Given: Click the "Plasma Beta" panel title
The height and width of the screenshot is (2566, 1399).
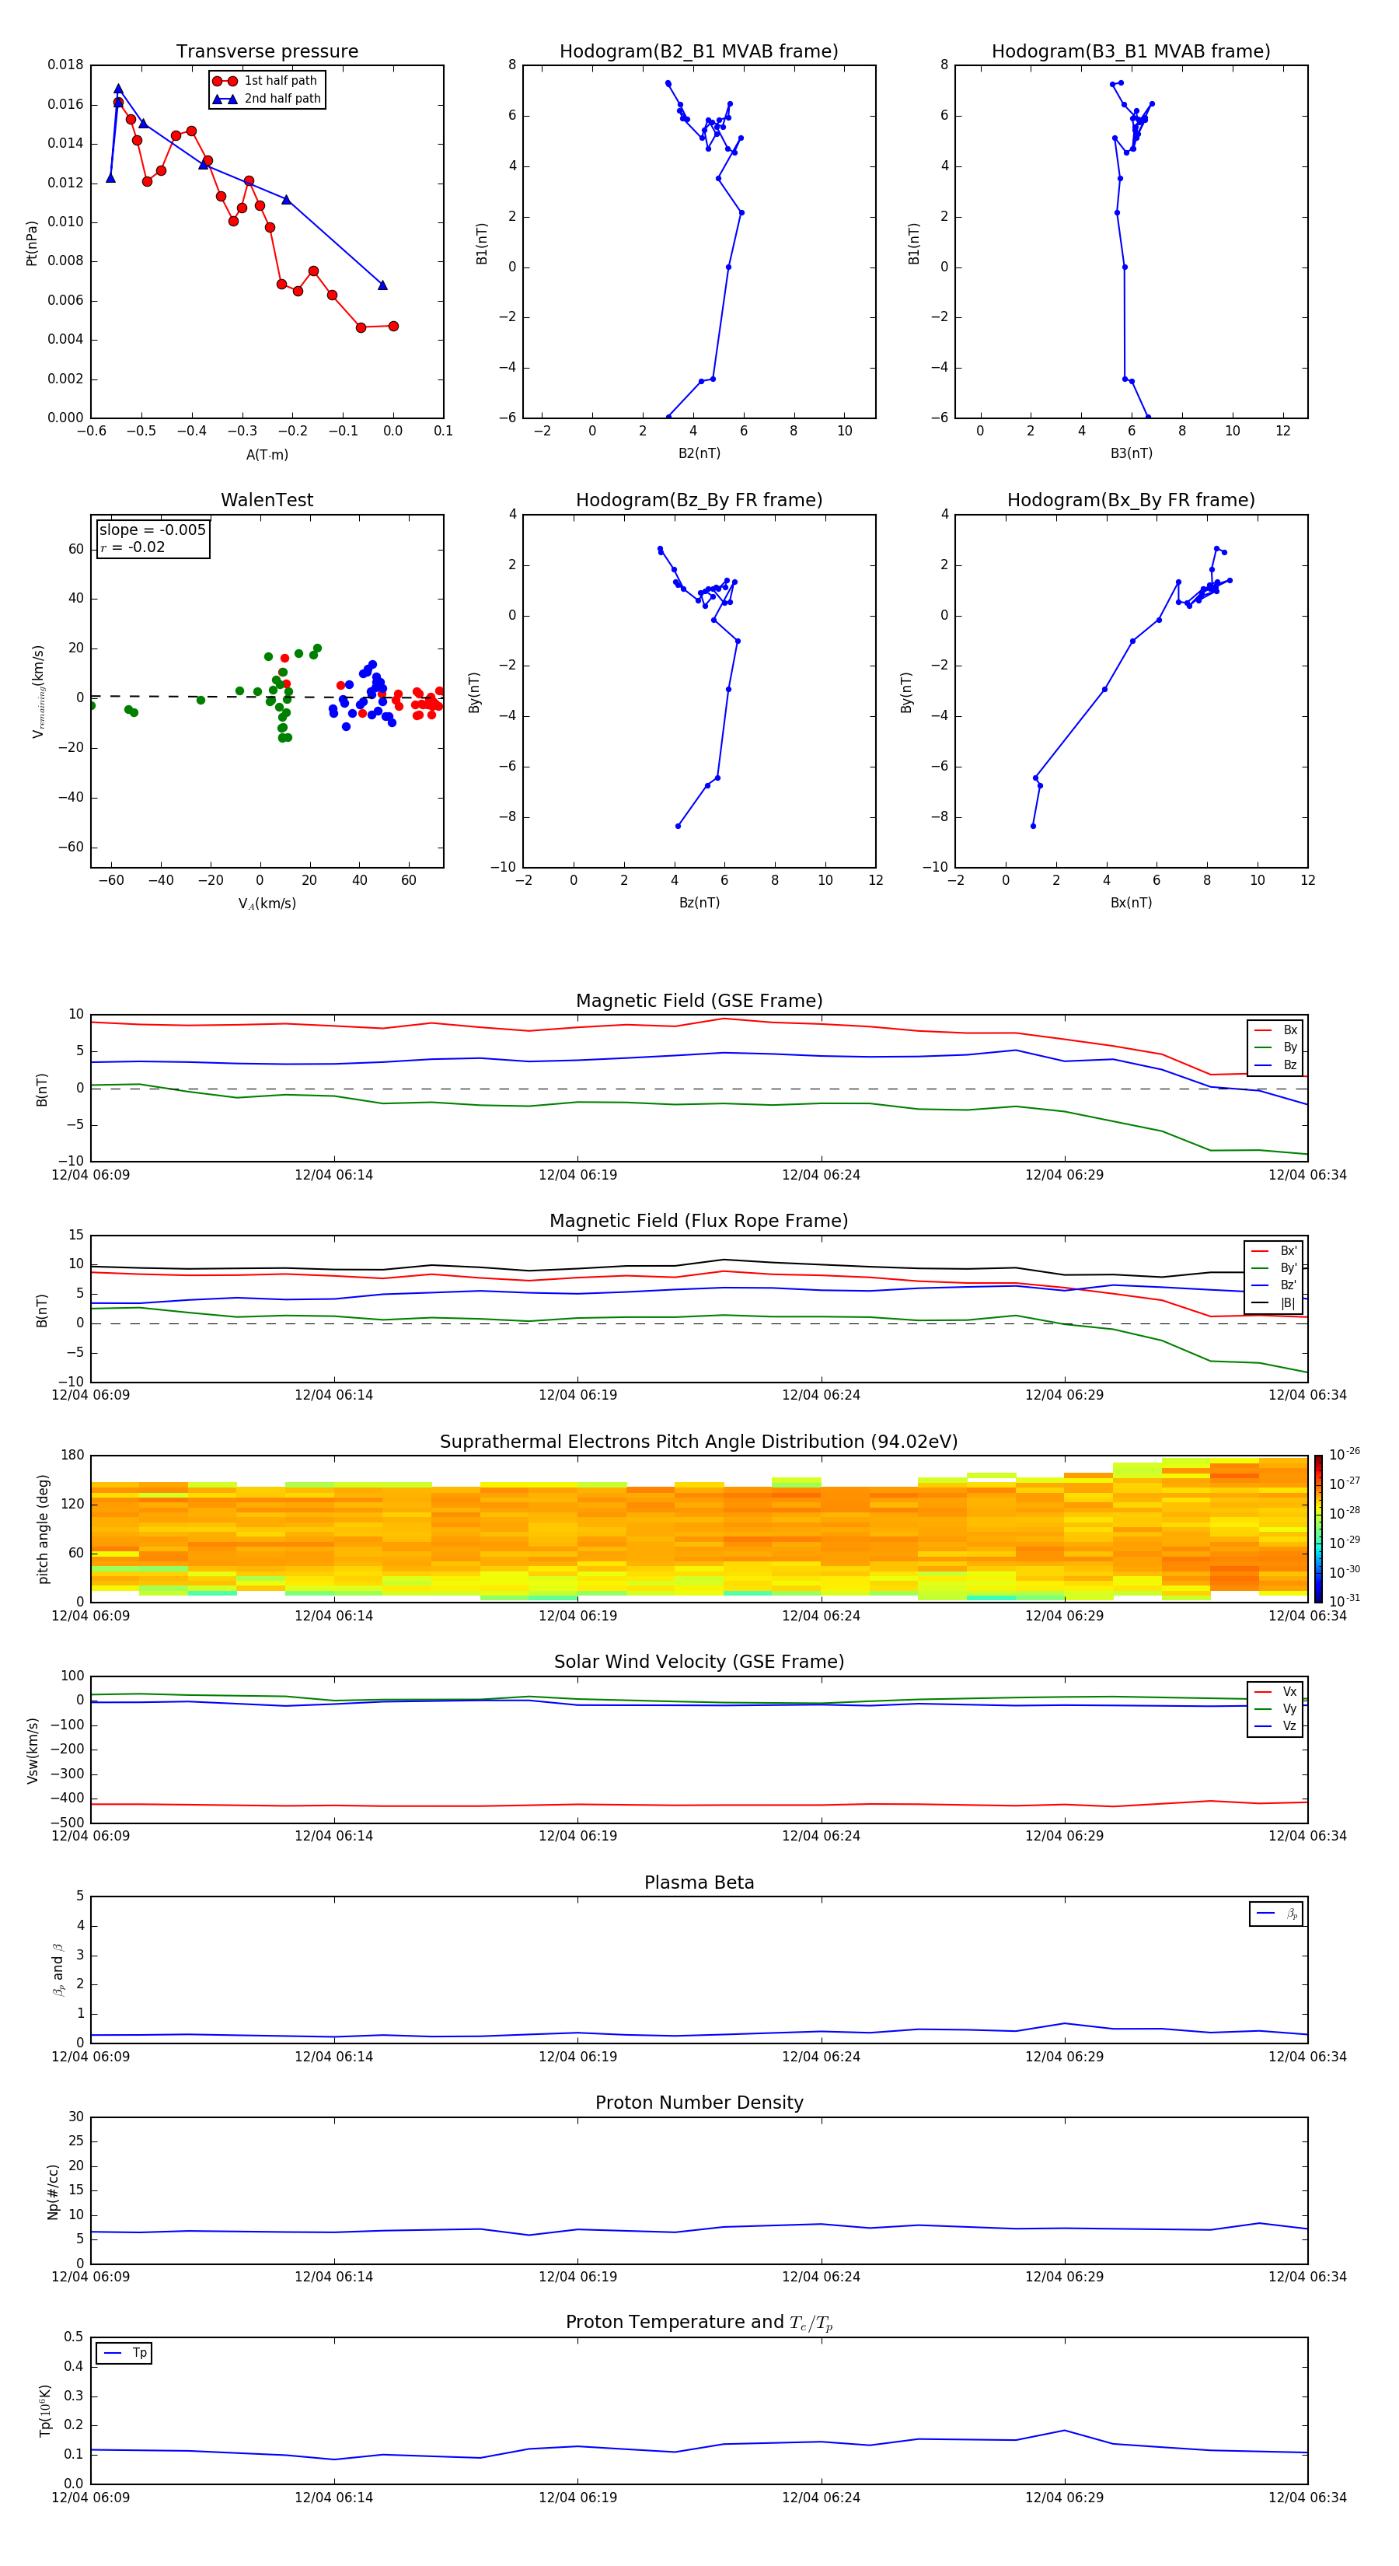Looking at the screenshot, I should (x=699, y=1883).
